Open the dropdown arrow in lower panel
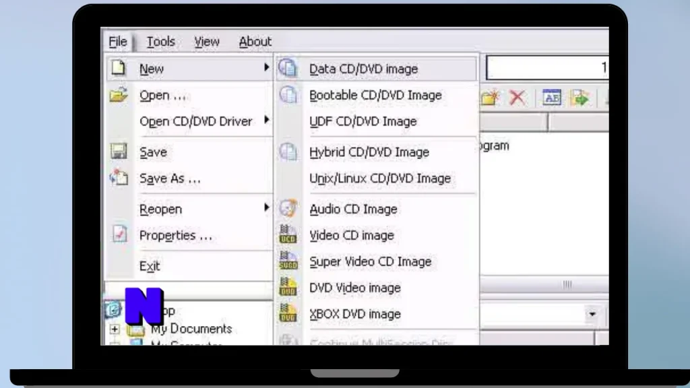690x388 pixels. click(x=592, y=314)
